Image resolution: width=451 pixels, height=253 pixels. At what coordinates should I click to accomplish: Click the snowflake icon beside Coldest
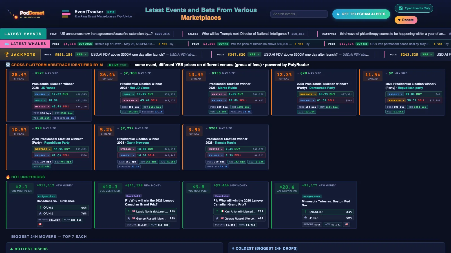pyautogui.click(x=233, y=249)
